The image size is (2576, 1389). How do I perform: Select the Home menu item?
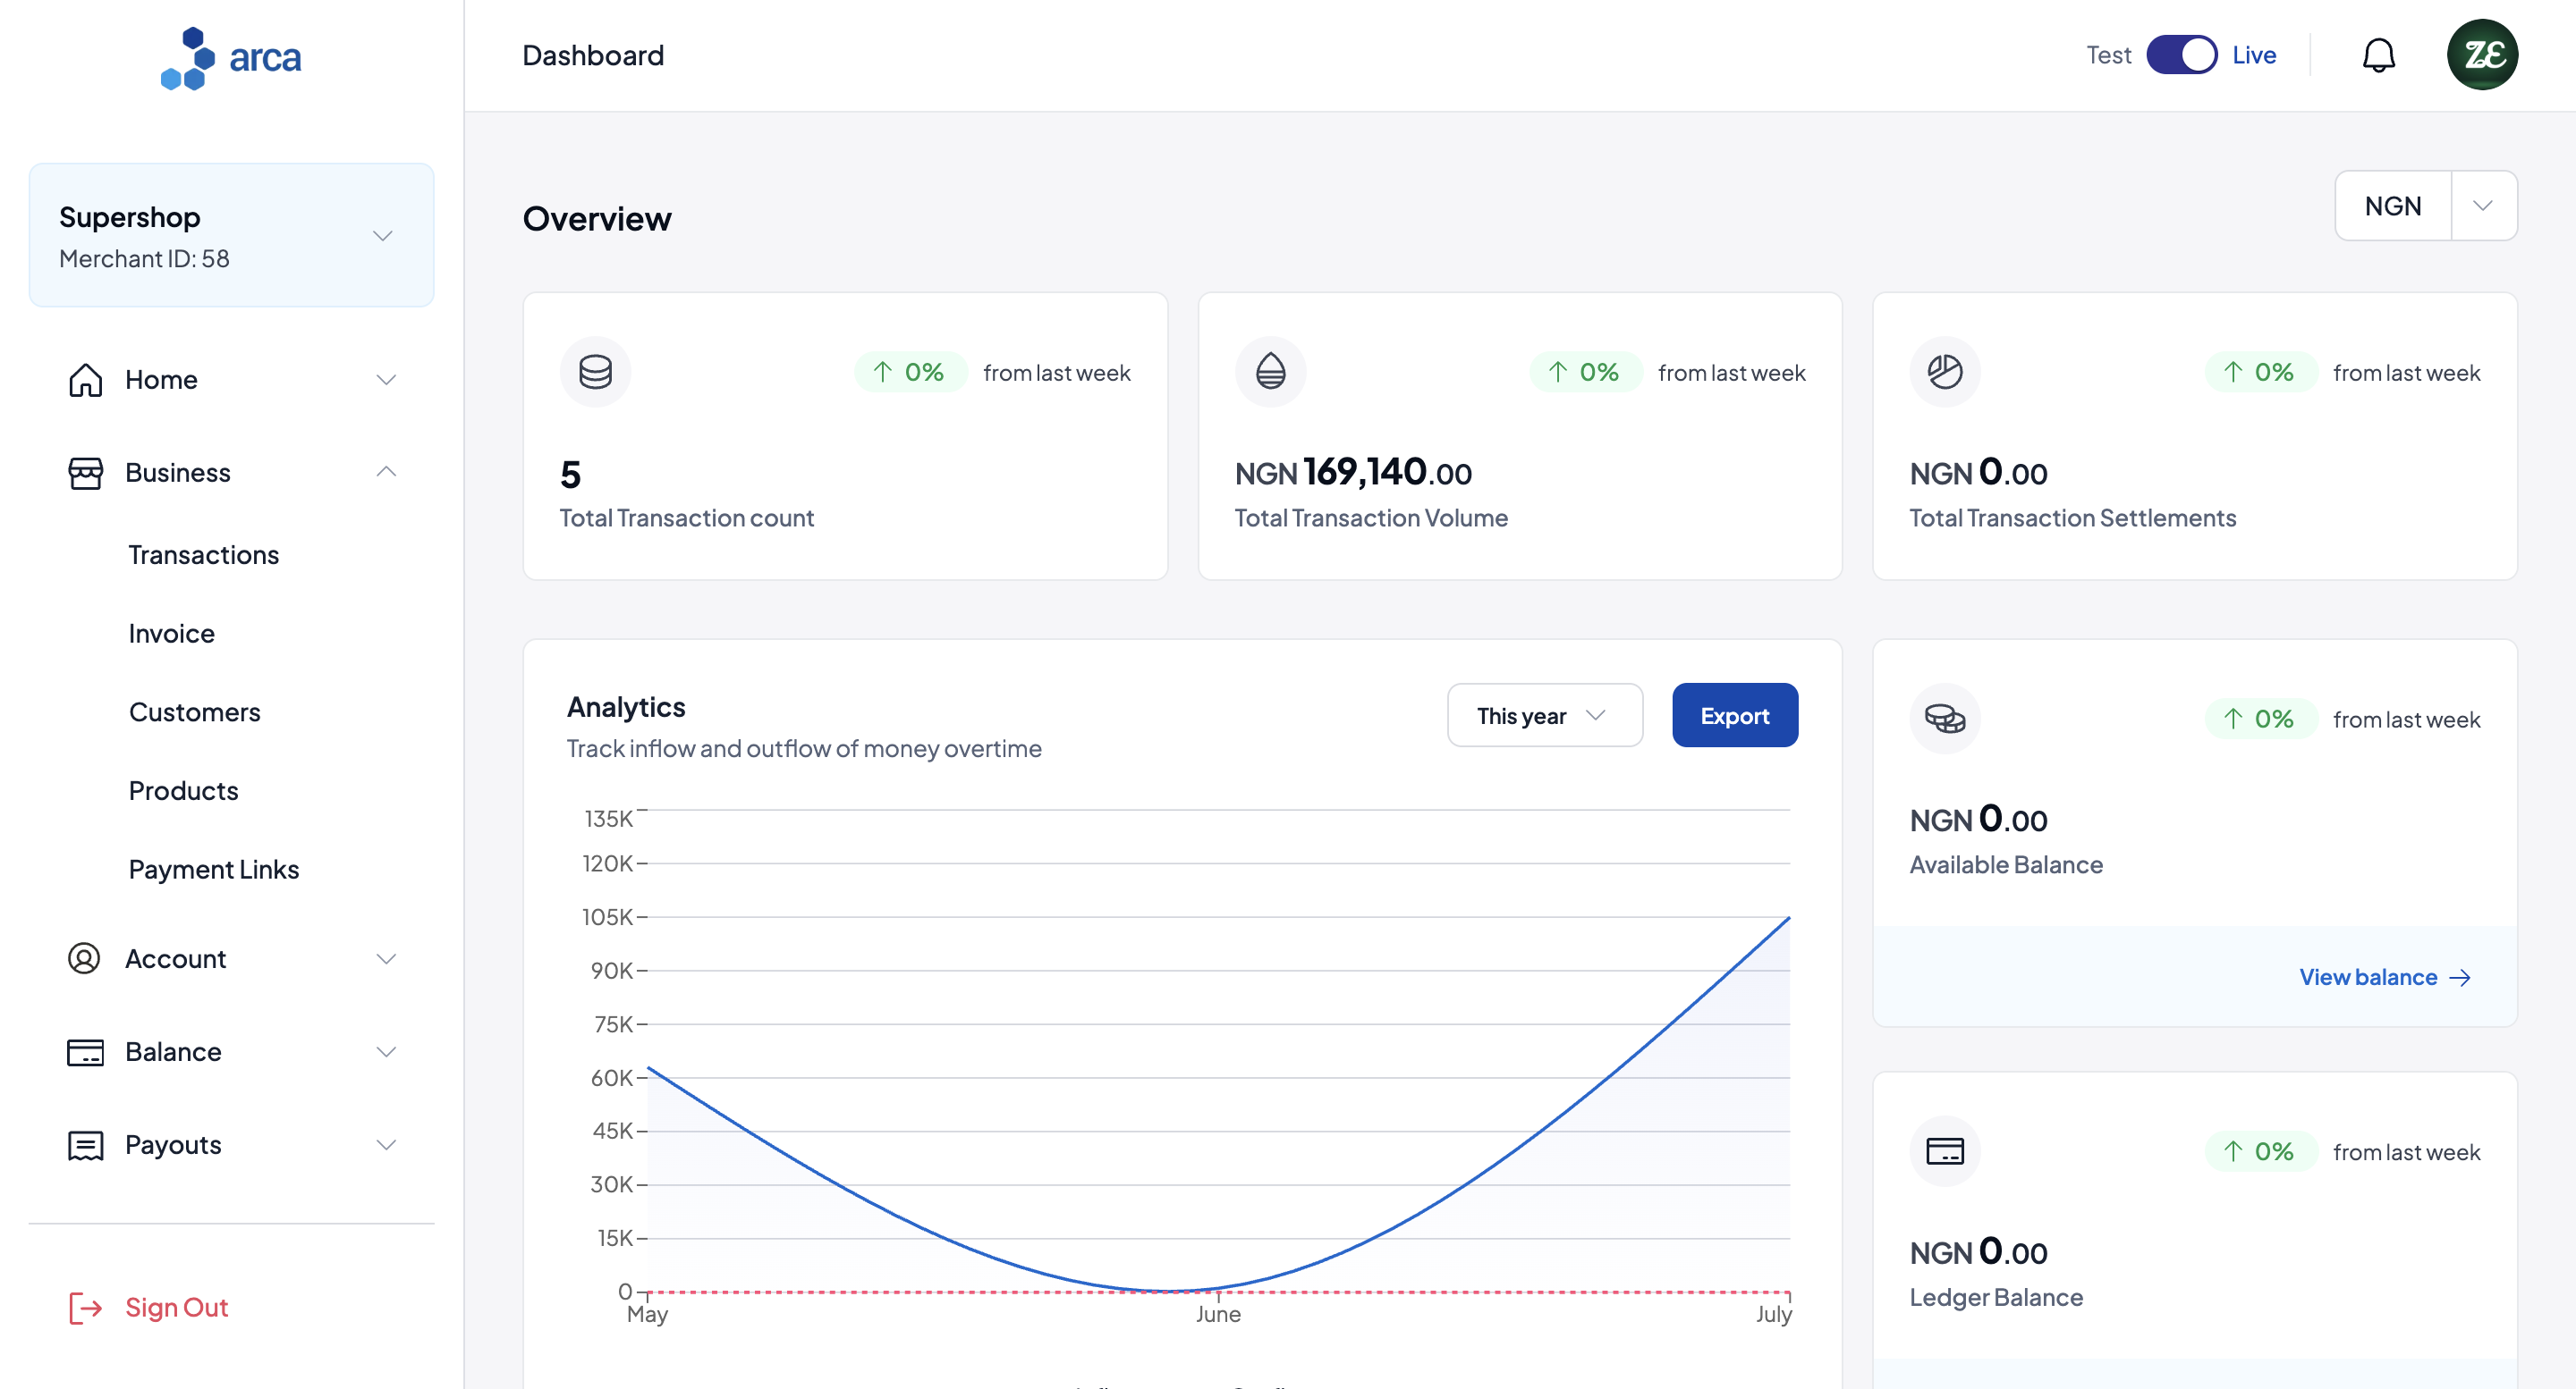[231, 380]
